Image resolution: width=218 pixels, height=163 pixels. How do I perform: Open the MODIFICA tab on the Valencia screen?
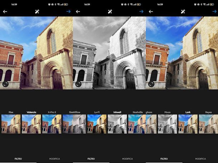[x=55, y=159]
